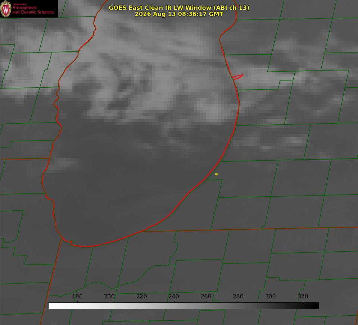The width and height of the screenshot is (358, 325).
Task: Click the Atmospheric and Oceanic Sciences text
Action: (x=33, y=10)
